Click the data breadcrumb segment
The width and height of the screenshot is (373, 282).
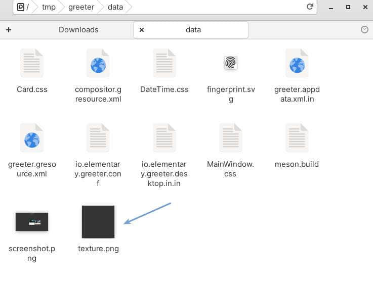[115, 7]
